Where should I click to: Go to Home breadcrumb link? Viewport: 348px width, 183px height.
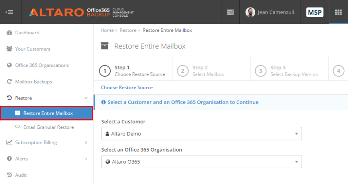107,30
